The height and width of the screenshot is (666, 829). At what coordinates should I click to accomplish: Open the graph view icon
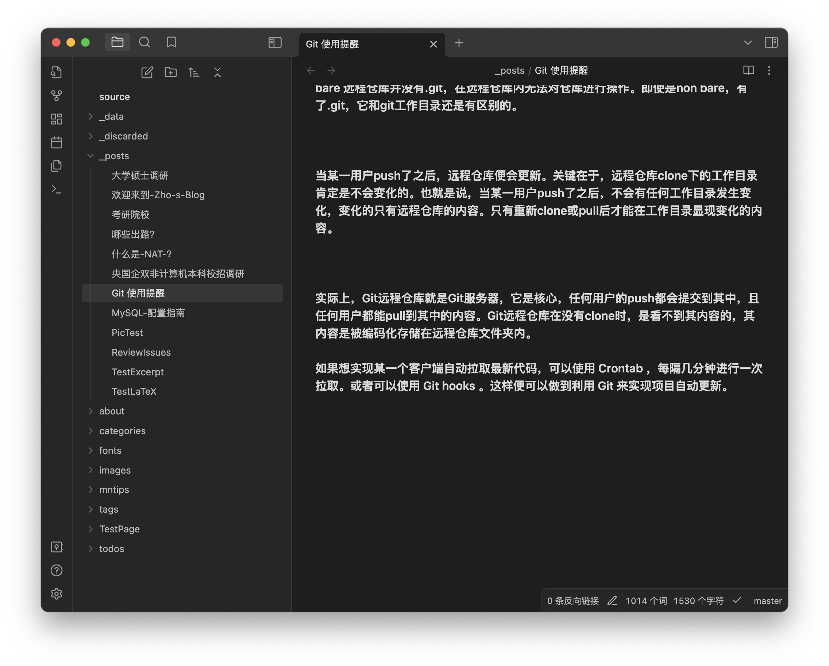pos(57,95)
